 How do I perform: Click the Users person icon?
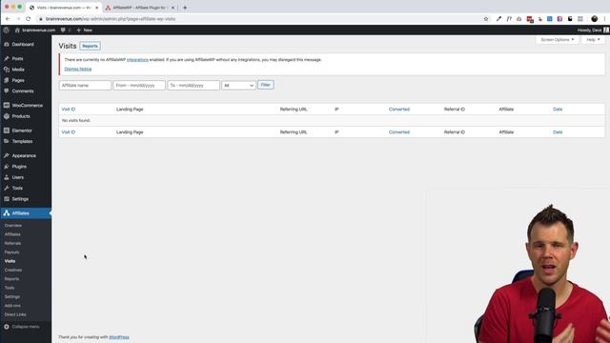[x=7, y=177]
